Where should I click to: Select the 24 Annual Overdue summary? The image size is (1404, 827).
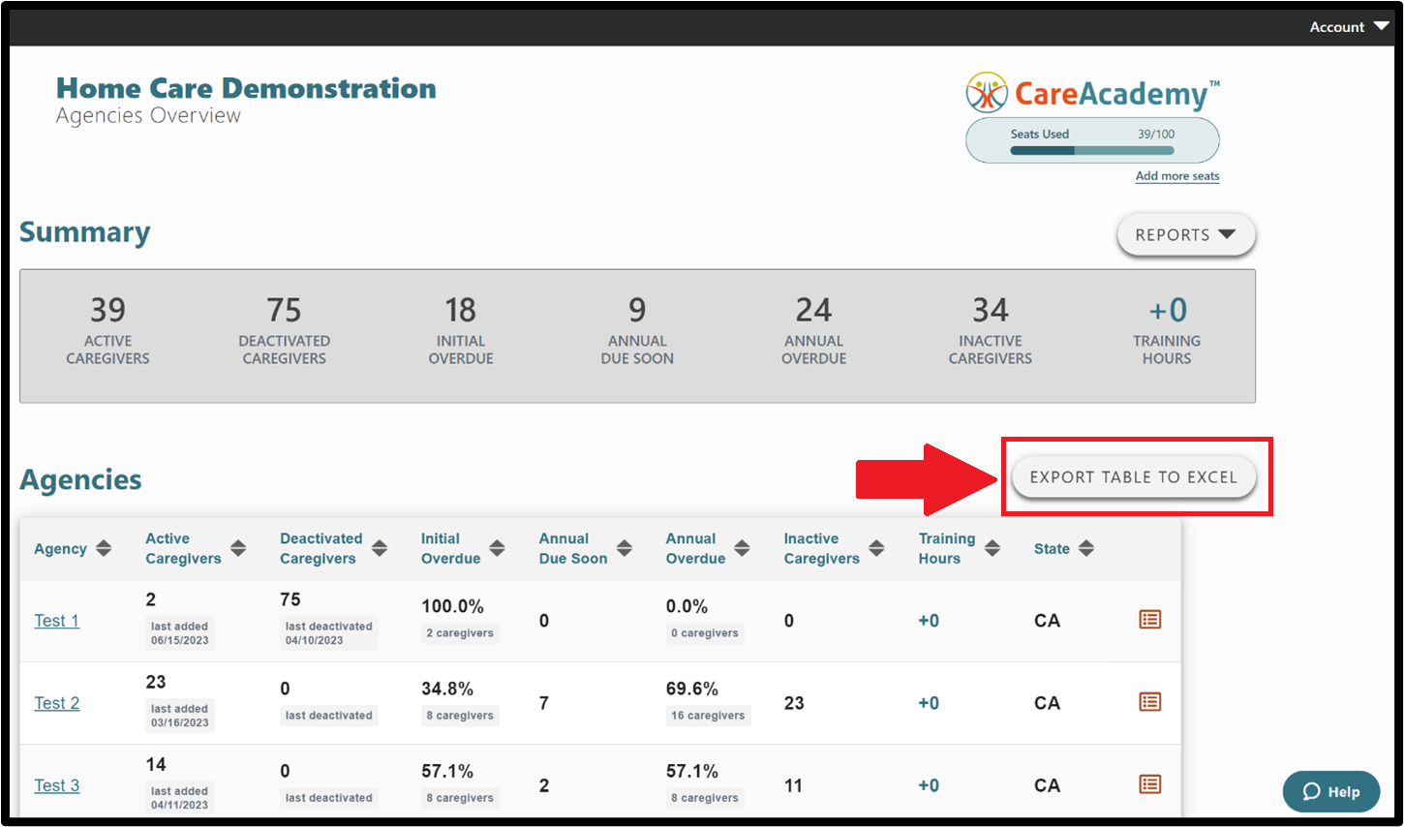813,330
